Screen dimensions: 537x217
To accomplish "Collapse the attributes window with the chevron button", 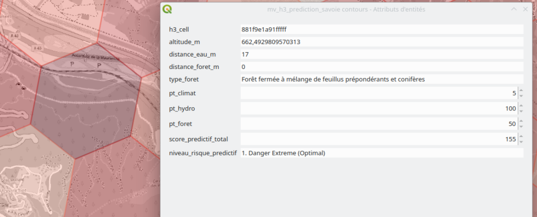I will click(x=514, y=9).
